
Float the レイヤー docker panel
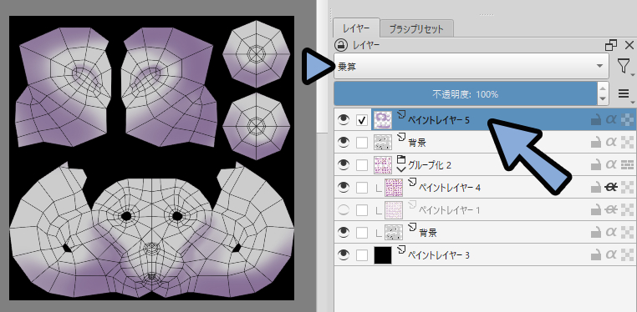(610, 45)
